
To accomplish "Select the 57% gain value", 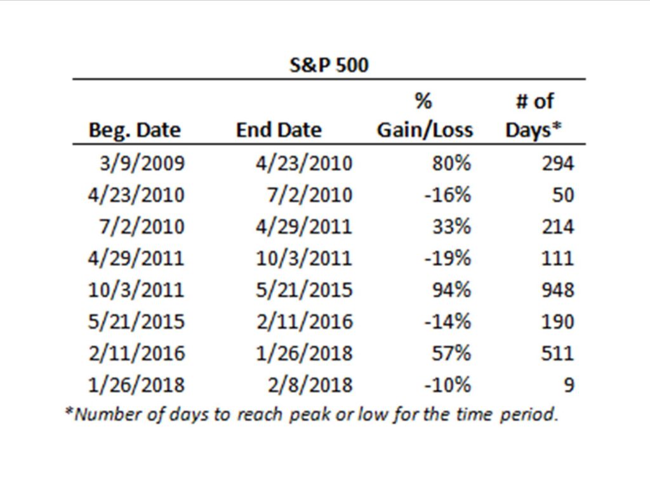I will point(453,353).
